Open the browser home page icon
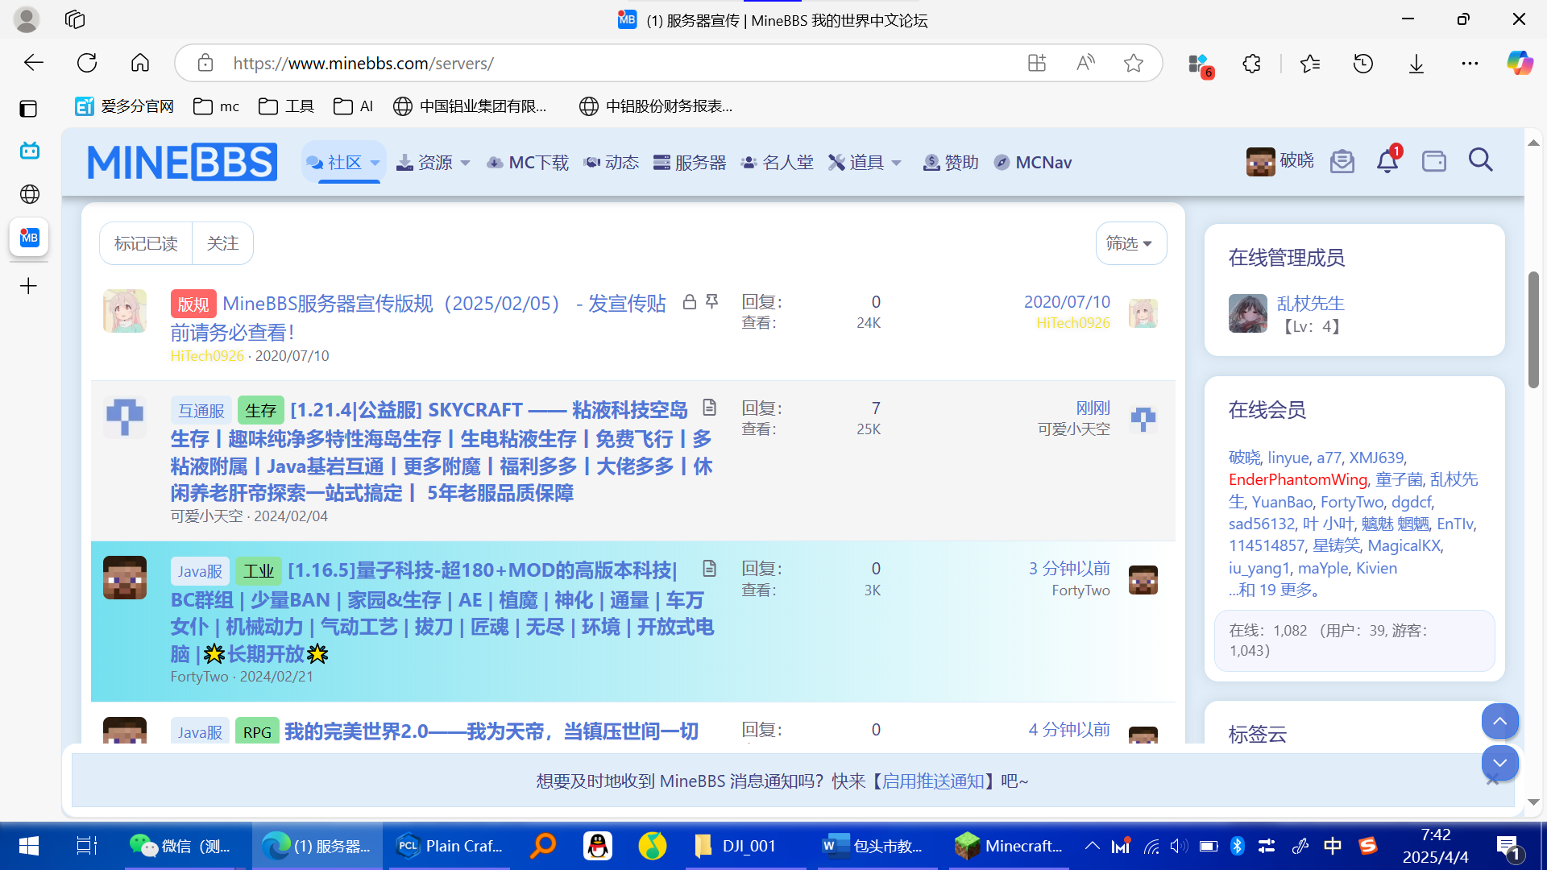This screenshot has width=1547, height=870. pyautogui.click(x=140, y=63)
